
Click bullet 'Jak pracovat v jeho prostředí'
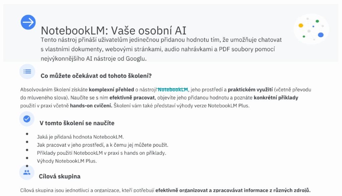[103, 145]
